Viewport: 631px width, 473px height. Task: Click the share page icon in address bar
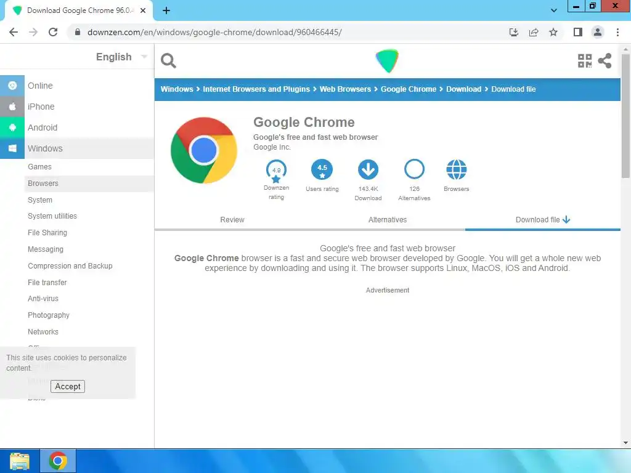[x=534, y=32]
